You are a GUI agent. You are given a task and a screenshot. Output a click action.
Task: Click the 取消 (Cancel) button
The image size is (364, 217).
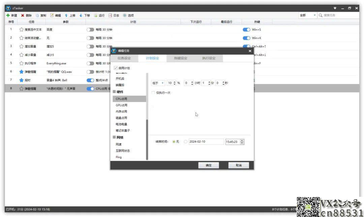coord(239,165)
